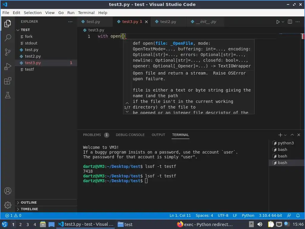Open the Testing flask icon
The image size is (305, 229).
7,95
